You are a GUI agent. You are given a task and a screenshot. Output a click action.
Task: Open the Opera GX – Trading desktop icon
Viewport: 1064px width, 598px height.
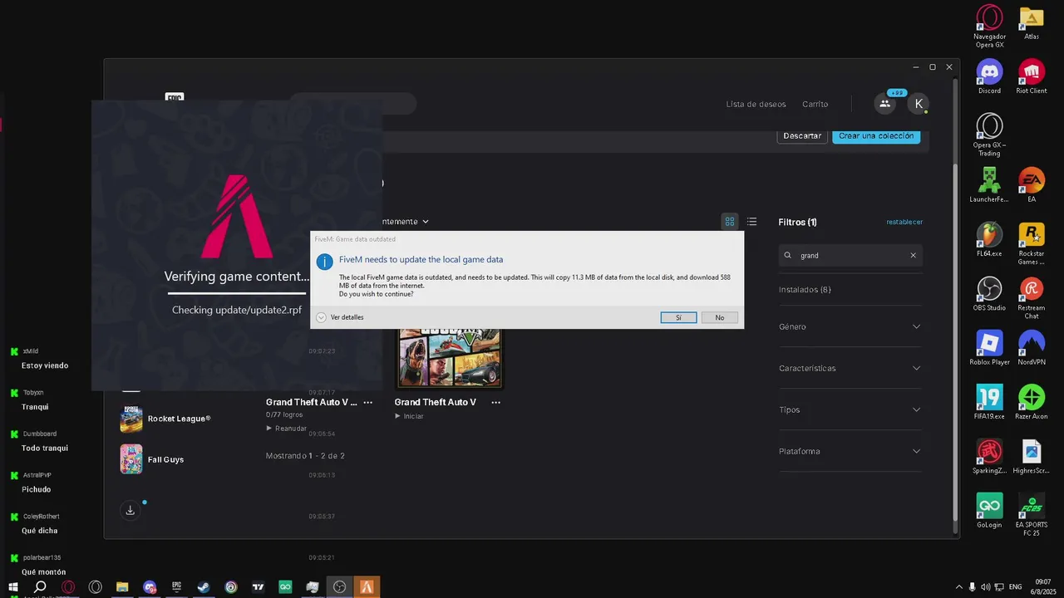click(989, 135)
